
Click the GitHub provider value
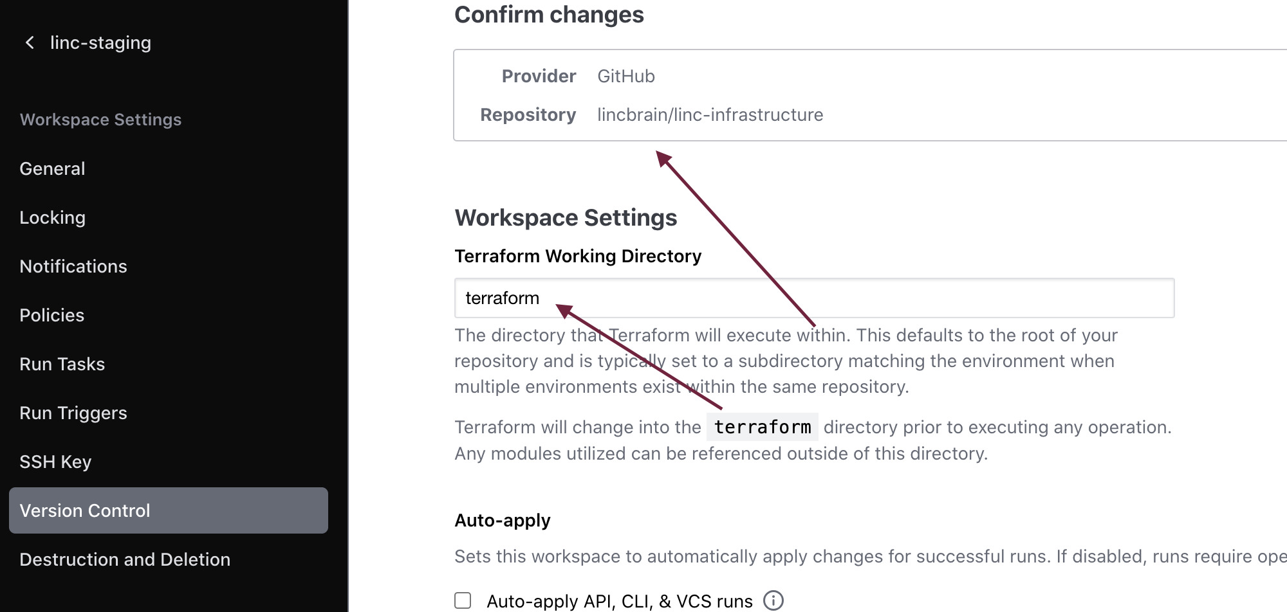(x=625, y=76)
